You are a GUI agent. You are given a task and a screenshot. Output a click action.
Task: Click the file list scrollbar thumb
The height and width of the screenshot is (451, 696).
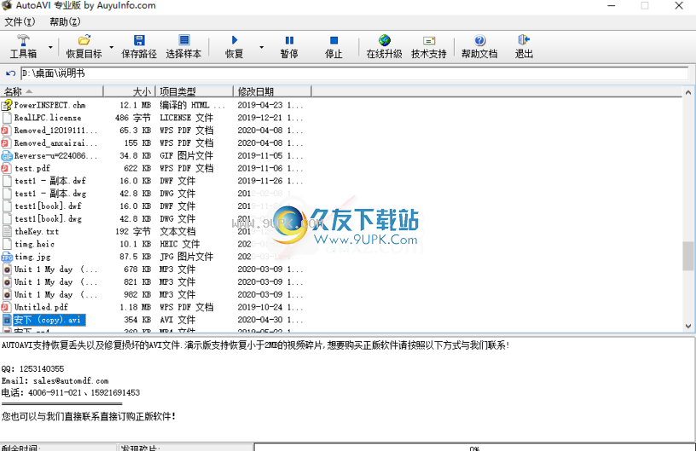[x=688, y=256]
